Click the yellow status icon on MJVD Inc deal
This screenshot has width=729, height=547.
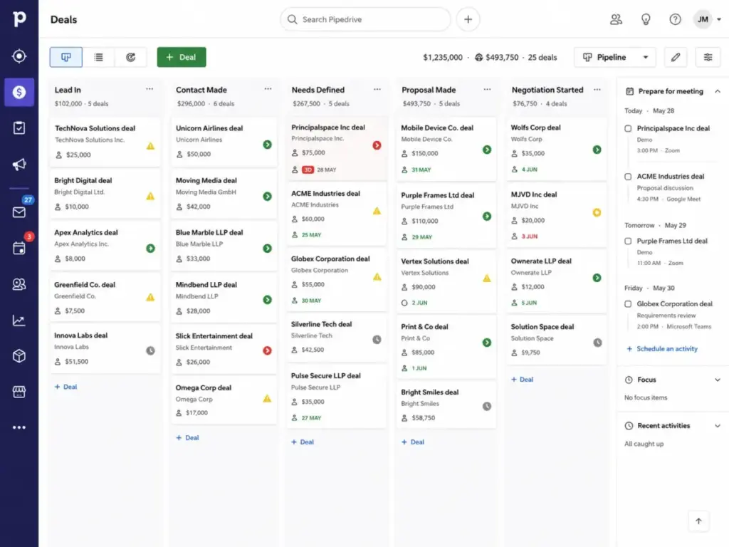[x=597, y=212]
